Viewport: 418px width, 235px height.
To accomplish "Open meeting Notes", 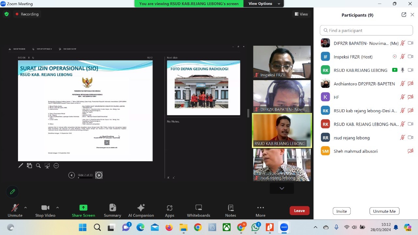I will tap(231, 211).
